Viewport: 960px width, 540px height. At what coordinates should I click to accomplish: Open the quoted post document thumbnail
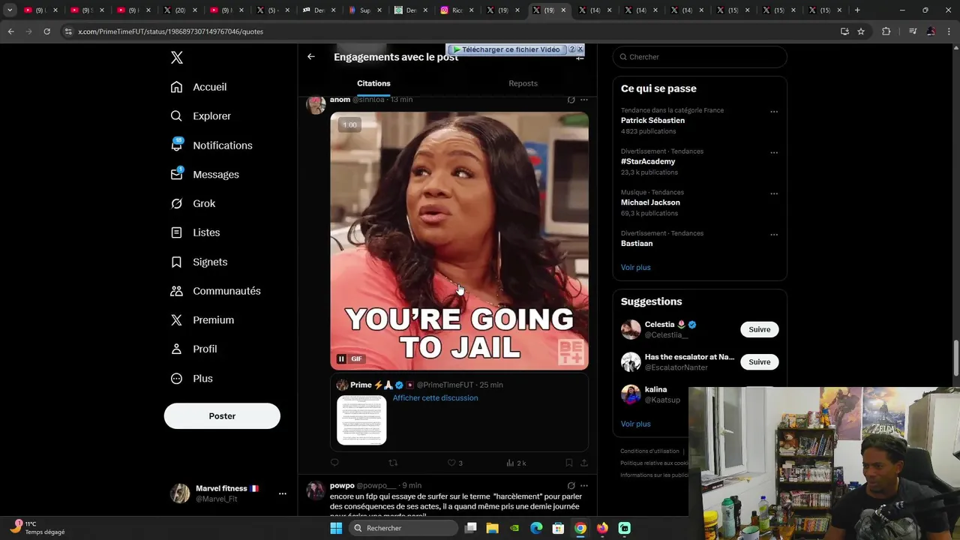361,420
